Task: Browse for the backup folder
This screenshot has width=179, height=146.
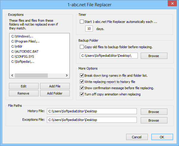Action: point(154,56)
